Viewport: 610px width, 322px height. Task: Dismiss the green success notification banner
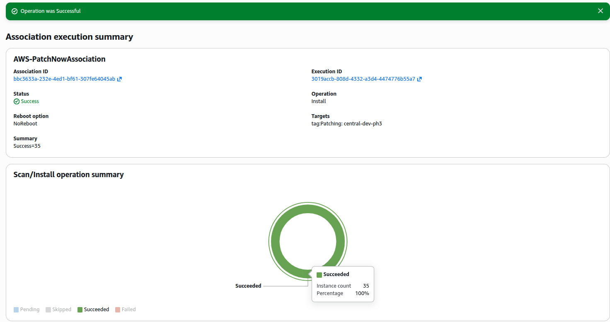[600, 11]
